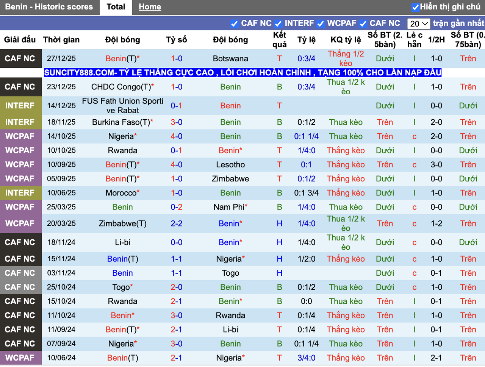Open the 3-0 score on 07/09/24
Screen dimensions: 485x367
(x=177, y=344)
